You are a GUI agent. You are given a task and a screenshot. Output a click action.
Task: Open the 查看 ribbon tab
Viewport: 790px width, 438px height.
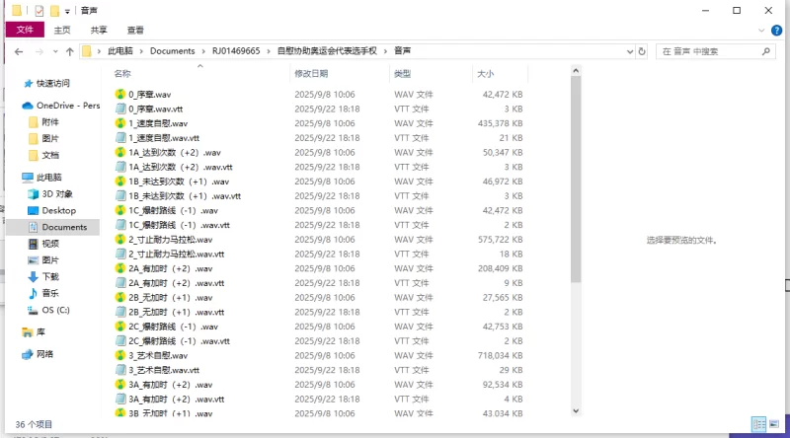(135, 30)
